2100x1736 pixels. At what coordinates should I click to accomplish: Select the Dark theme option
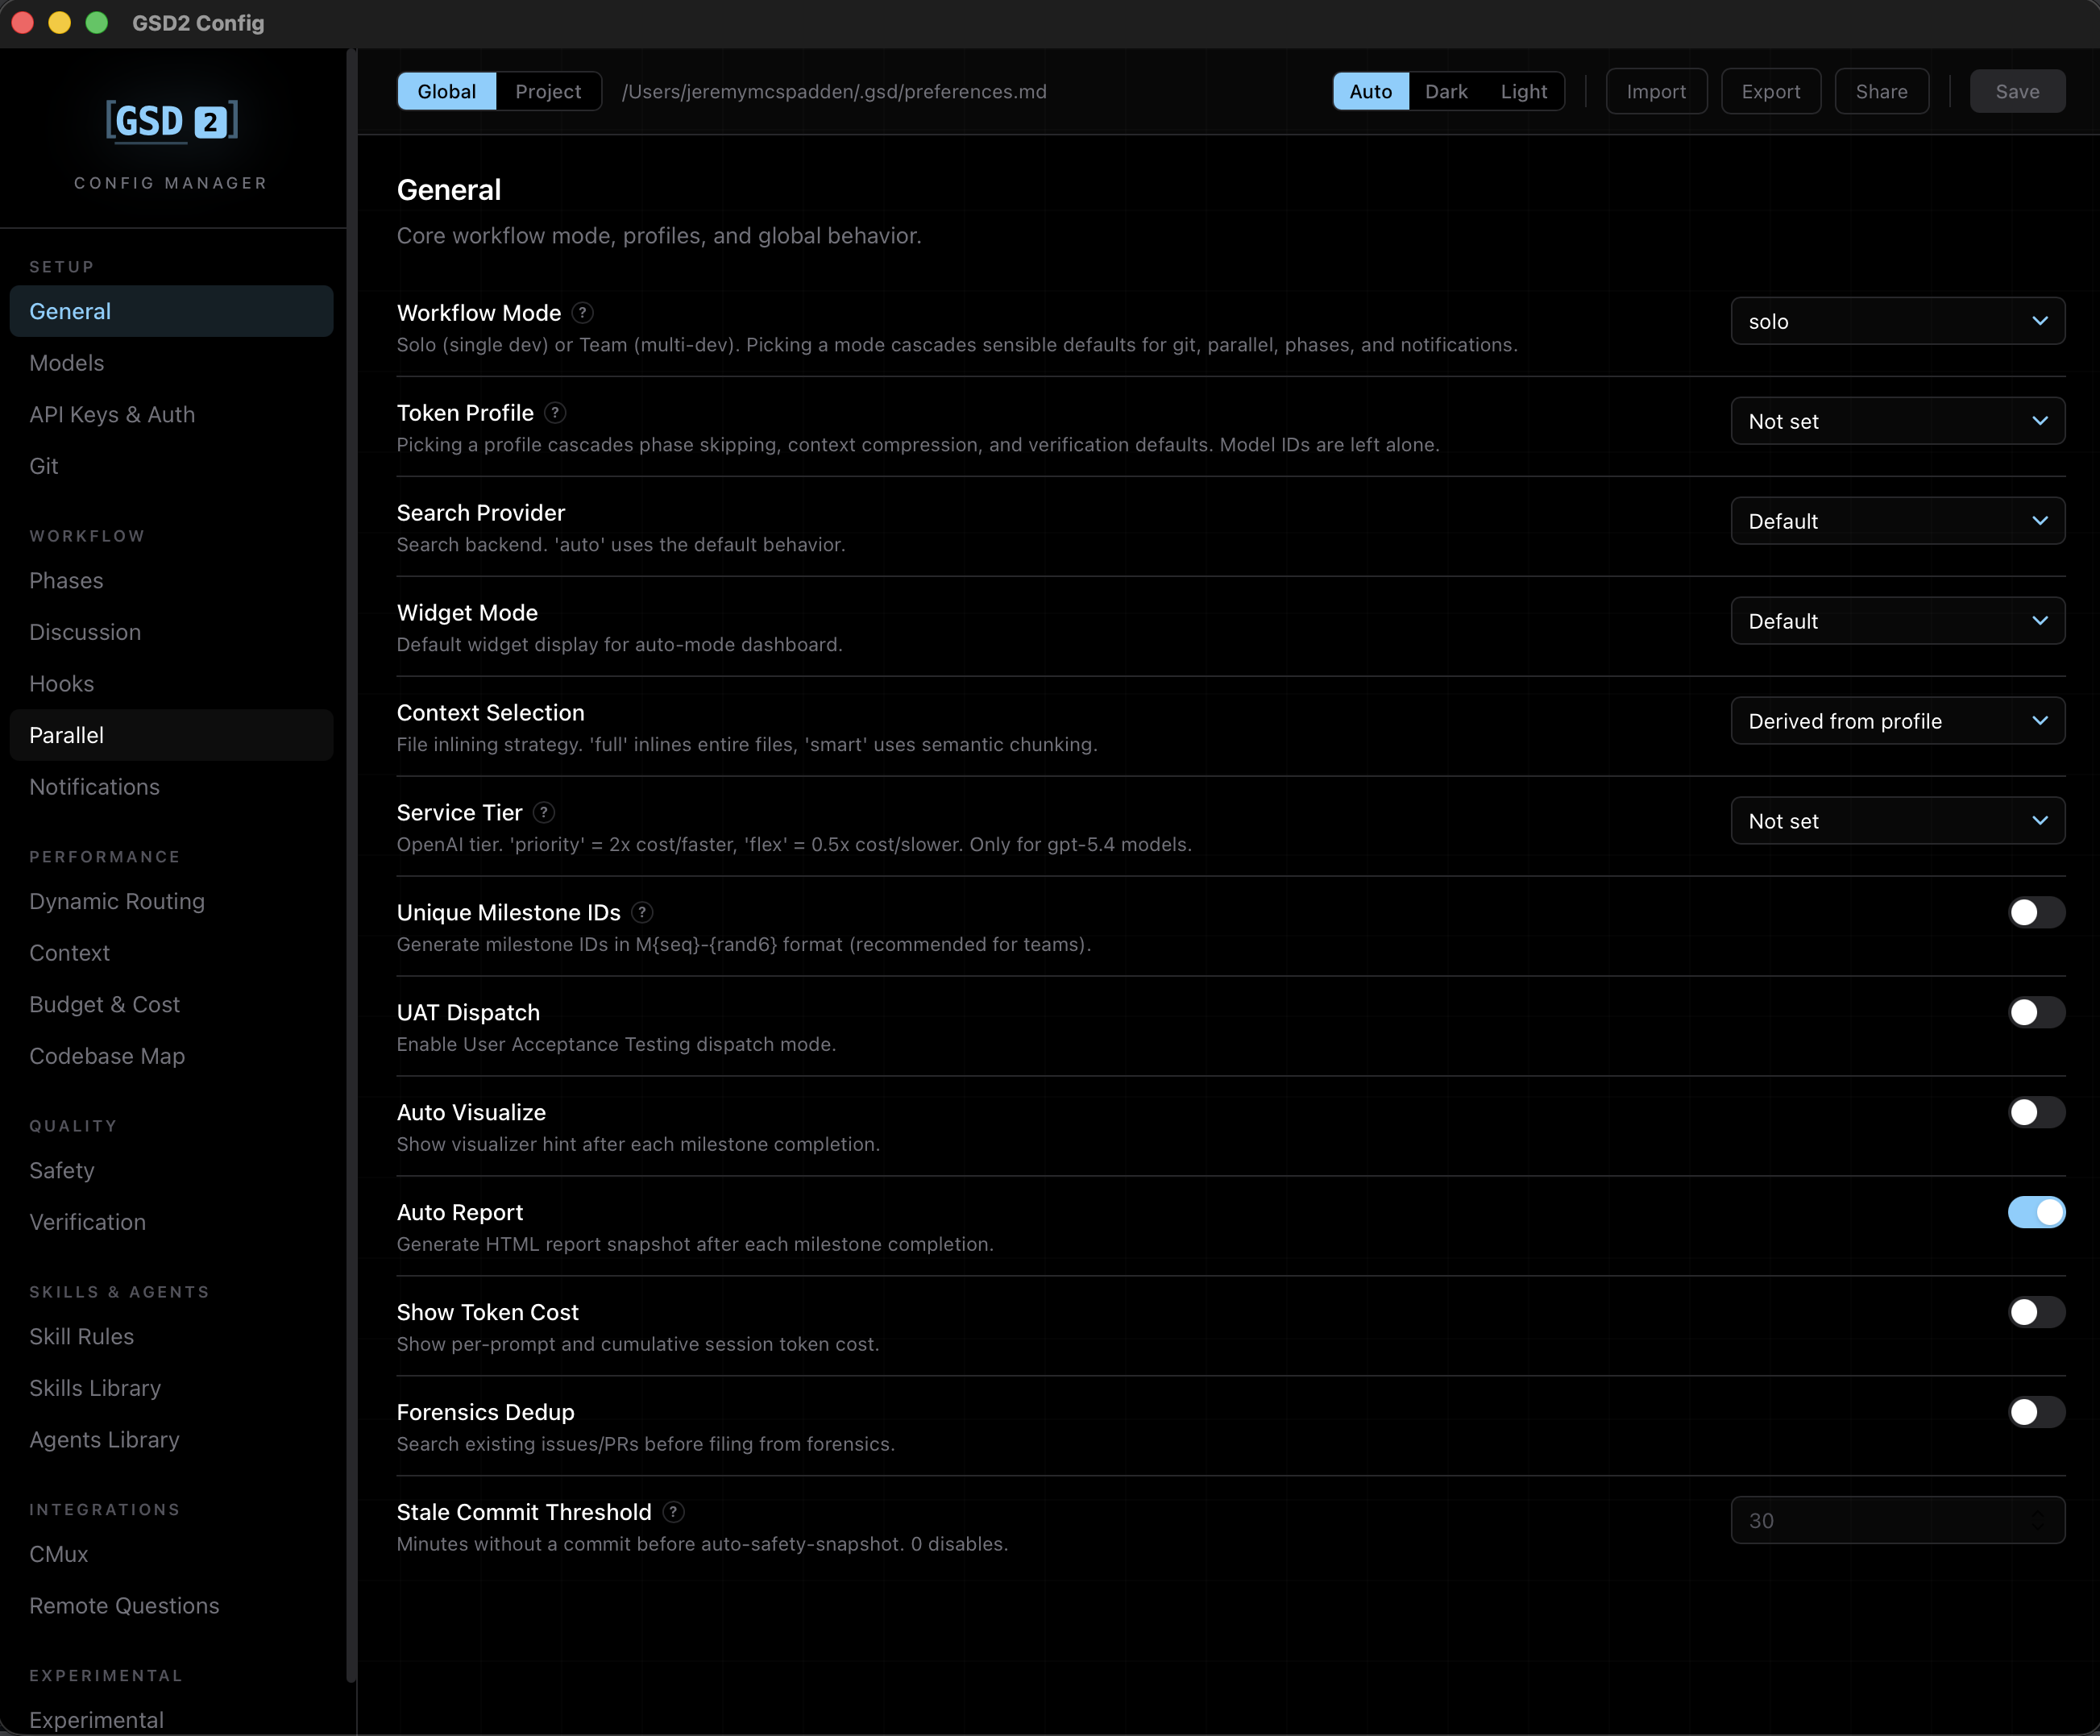1447,91
